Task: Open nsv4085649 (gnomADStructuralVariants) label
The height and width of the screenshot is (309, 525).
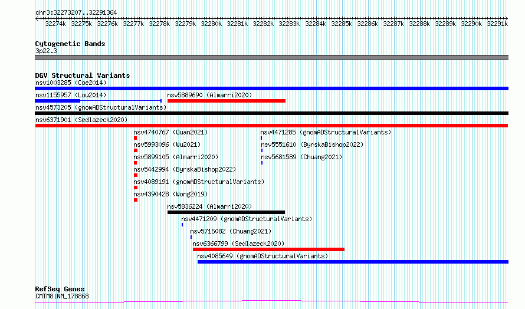Action: [262, 256]
